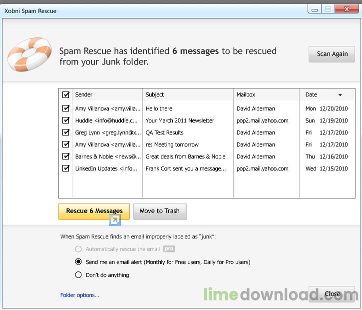Click the Date column sort arrow

pyautogui.click(x=340, y=95)
